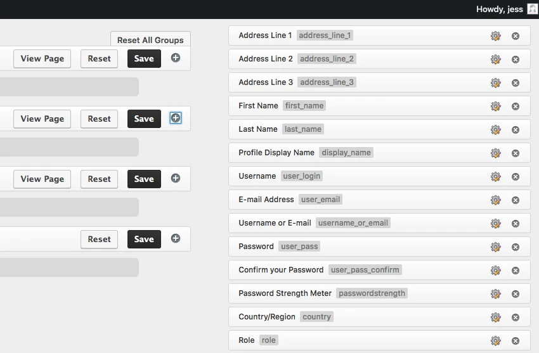Edit Password Strength Meter settings gear

[x=495, y=294]
